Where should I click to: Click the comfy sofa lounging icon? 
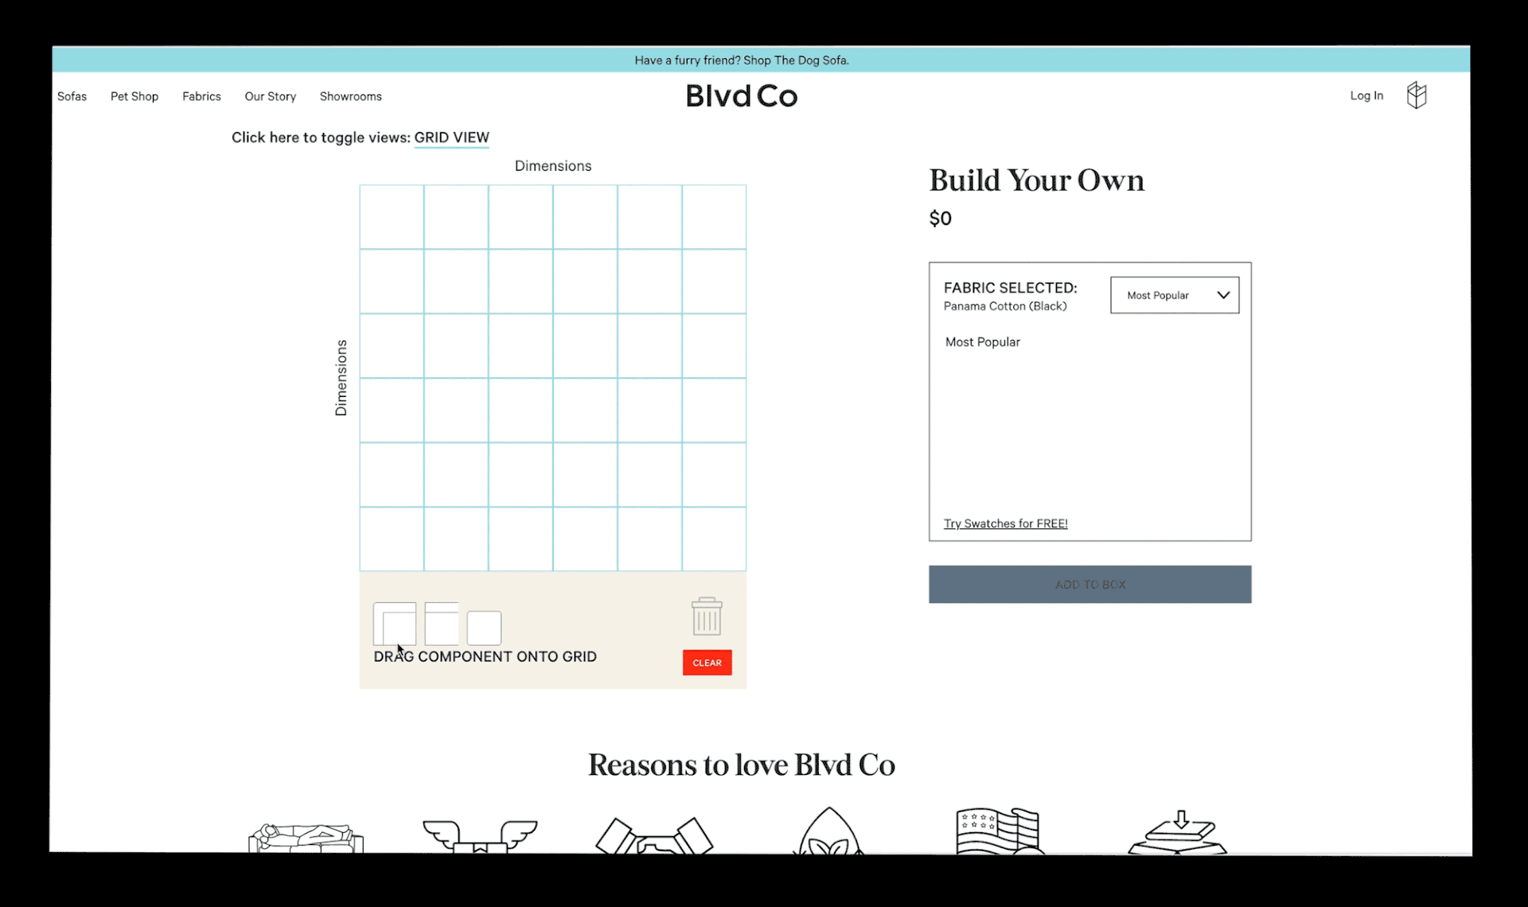coord(306,838)
